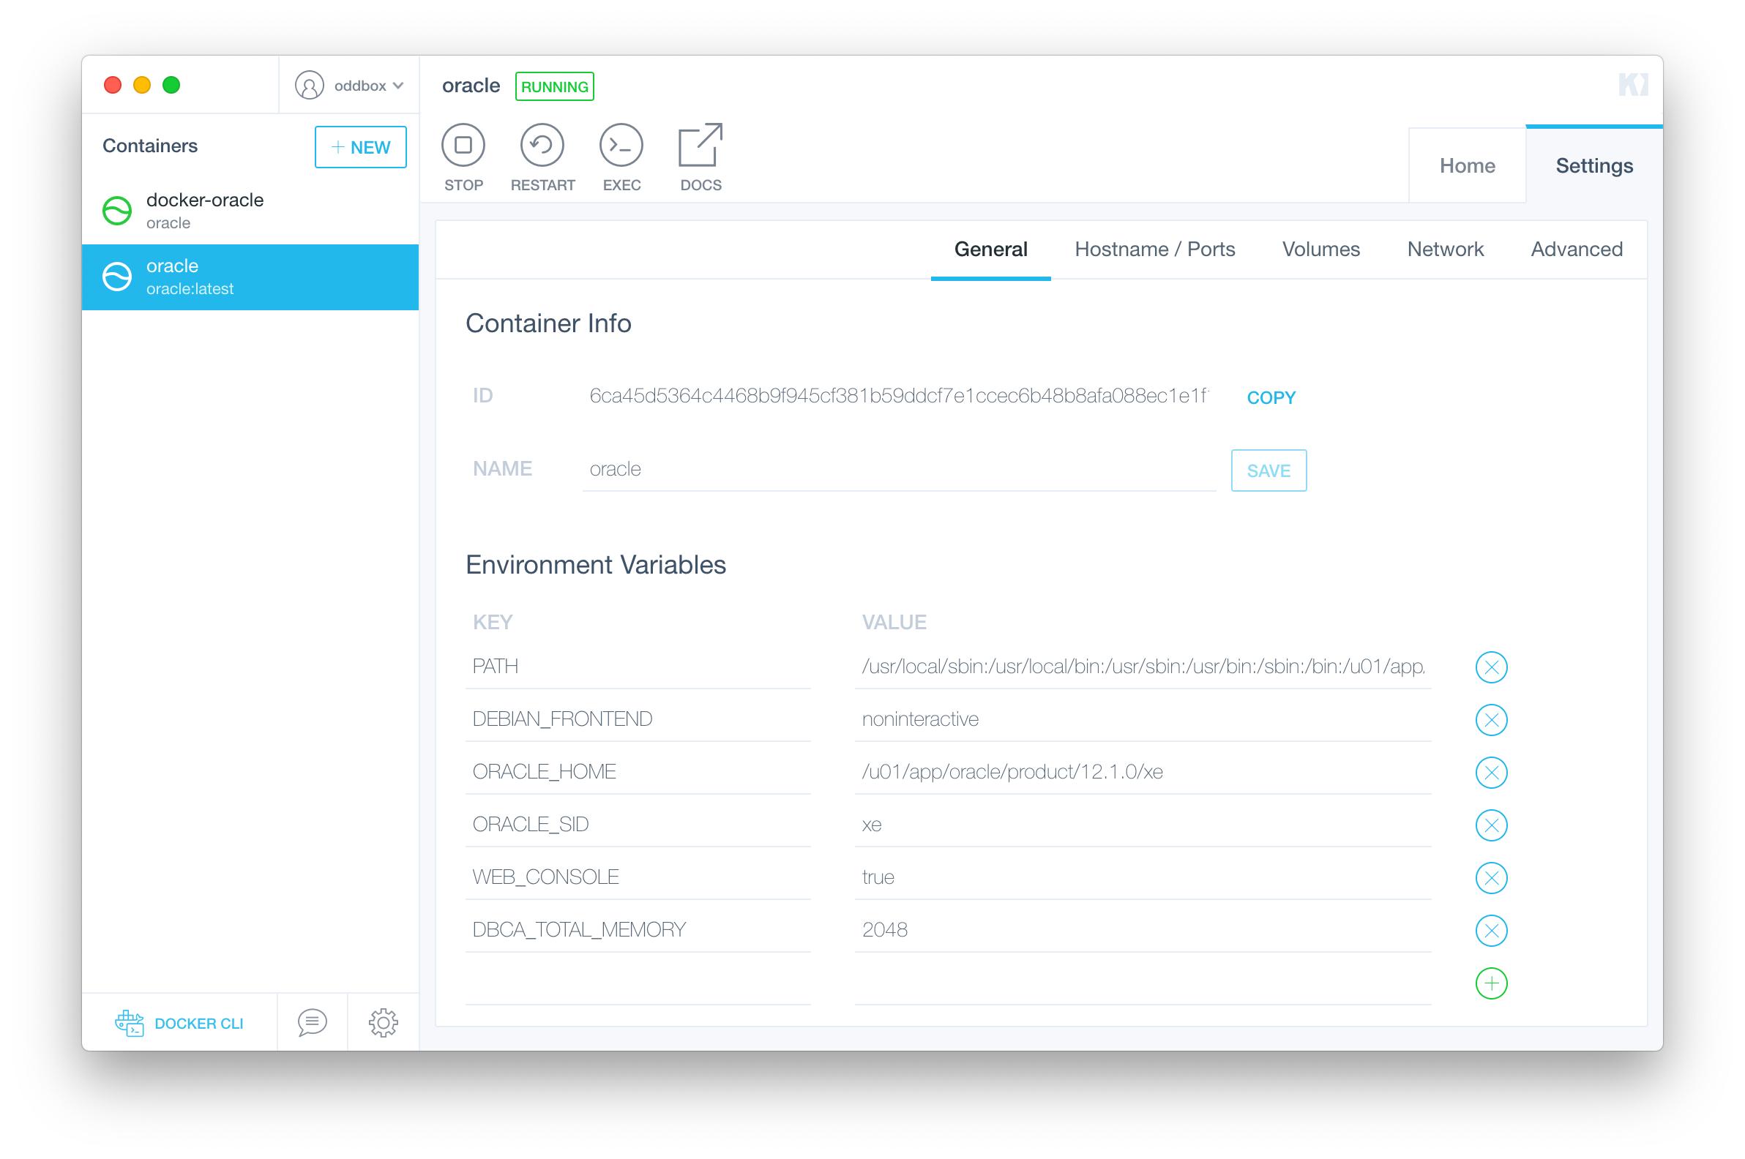Image resolution: width=1745 pixels, height=1159 pixels.
Task: Click the DEBIAN_FRONTEND key field
Action: point(638,719)
